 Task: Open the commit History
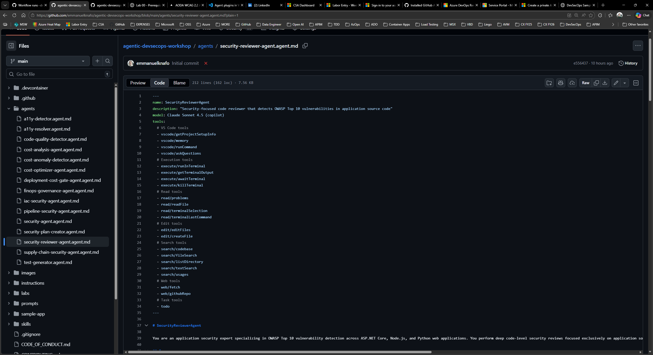628,63
